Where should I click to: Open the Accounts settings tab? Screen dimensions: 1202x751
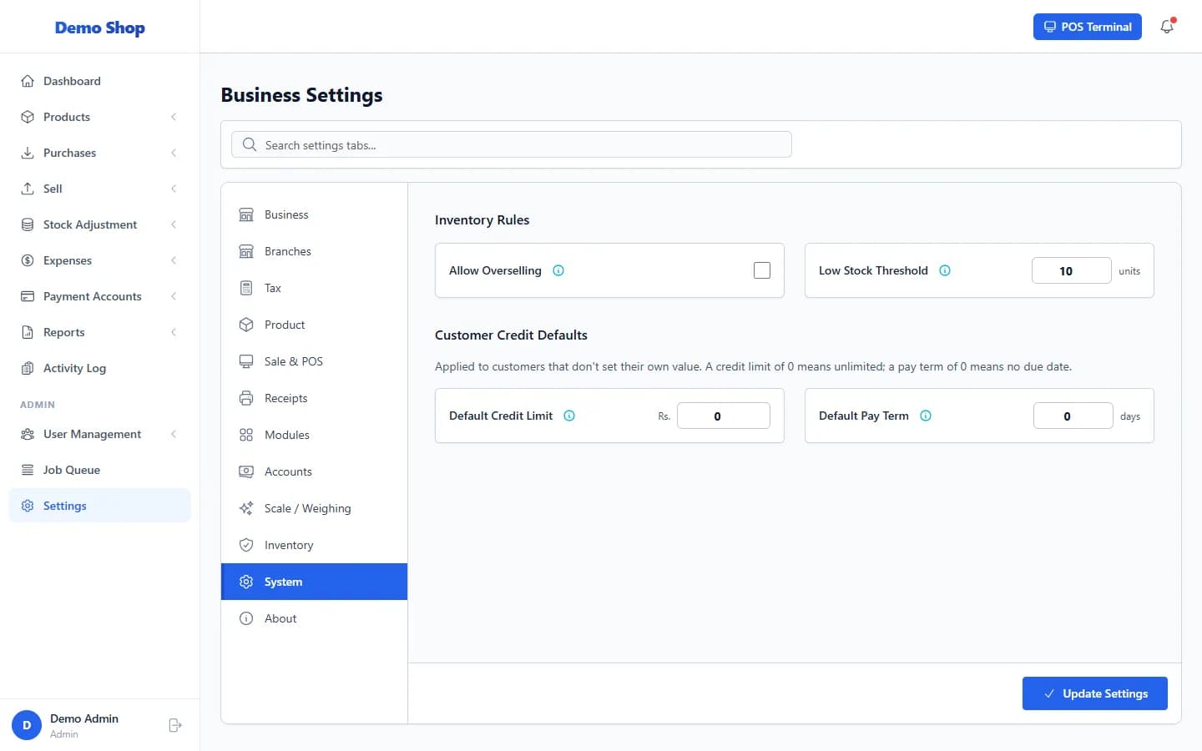click(314, 471)
